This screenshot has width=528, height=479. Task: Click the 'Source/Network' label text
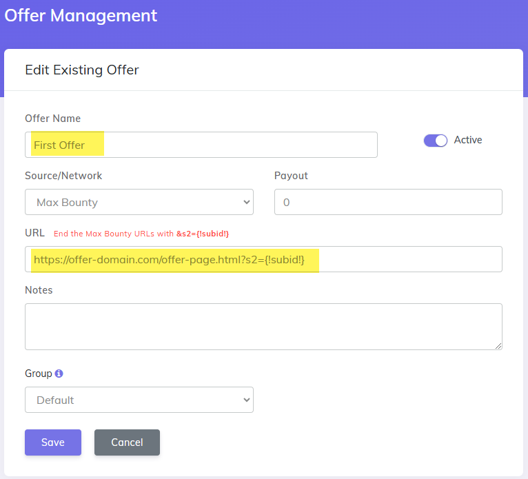click(x=63, y=176)
